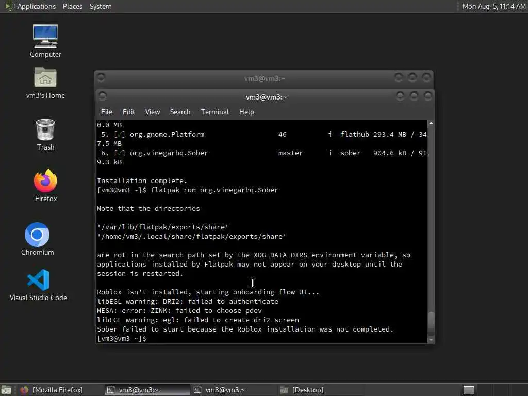Launch Firefox from the desktop
Image resolution: width=528 pixels, height=396 pixels.
(45, 186)
